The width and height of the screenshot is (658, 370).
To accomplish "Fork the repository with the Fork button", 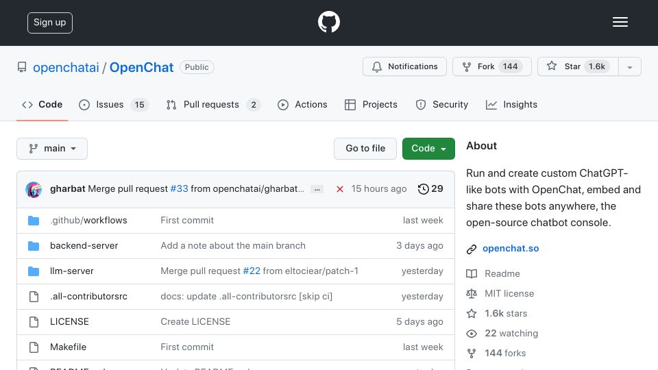I will pyautogui.click(x=492, y=66).
